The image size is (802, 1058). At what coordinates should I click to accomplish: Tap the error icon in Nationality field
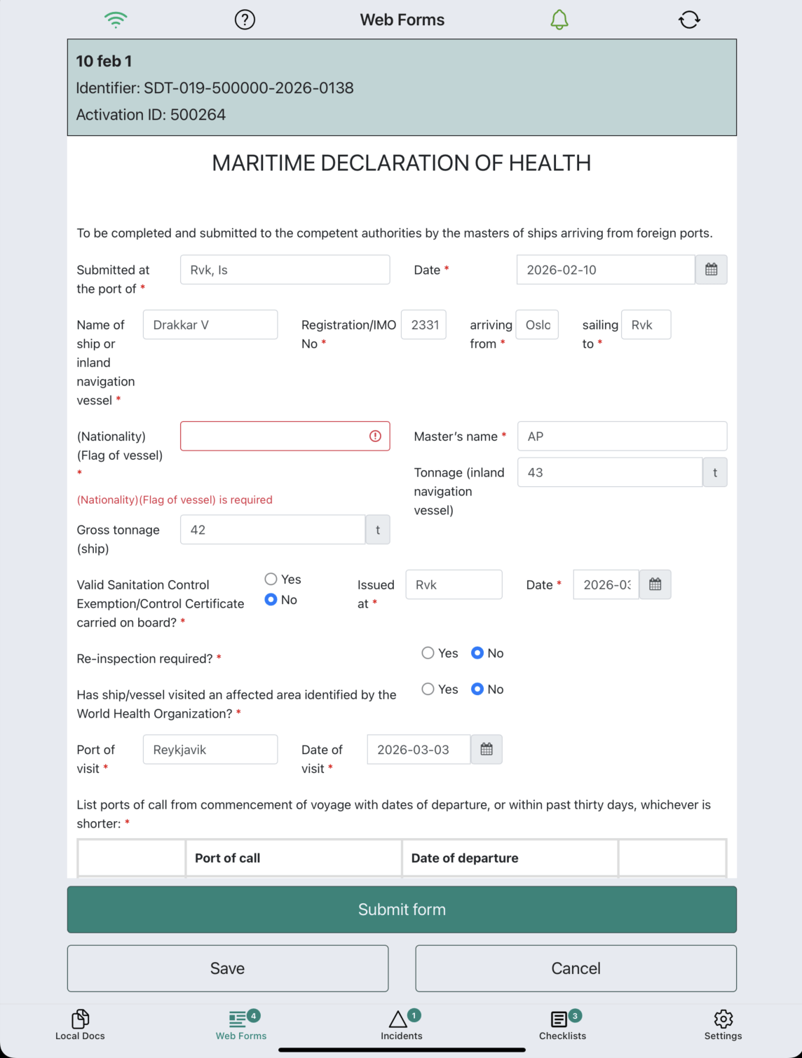(375, 437)
